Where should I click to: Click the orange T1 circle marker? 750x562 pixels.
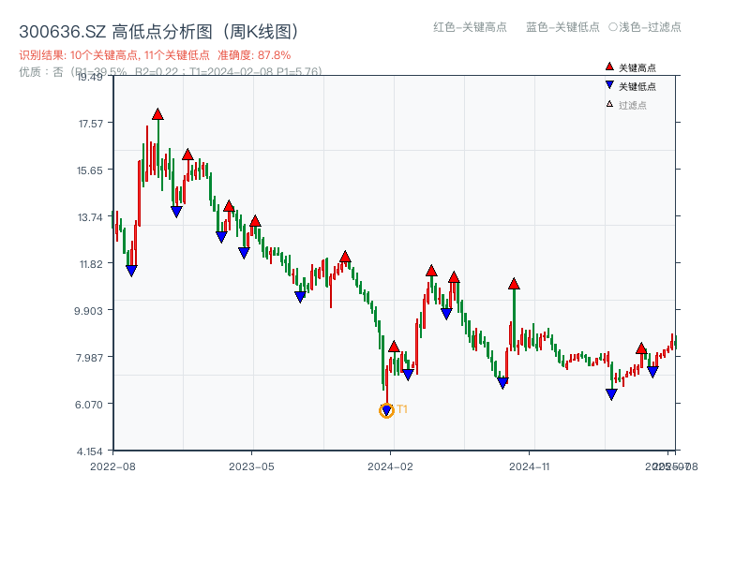[386, 410]
